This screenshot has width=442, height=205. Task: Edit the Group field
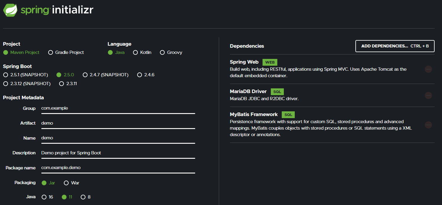click(x=118, y=108)
